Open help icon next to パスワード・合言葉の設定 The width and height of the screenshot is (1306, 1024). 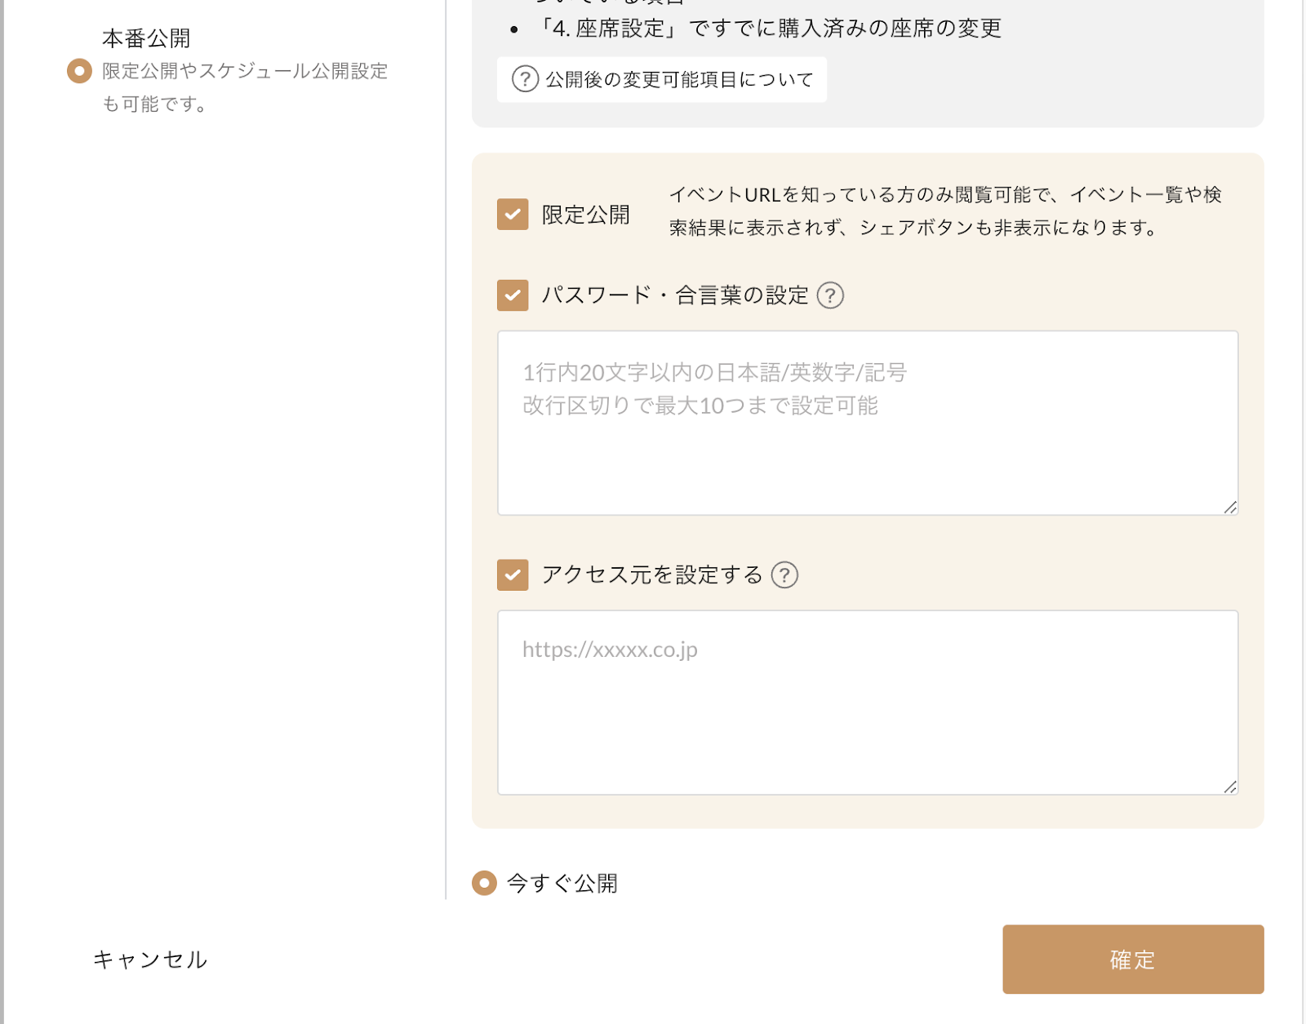pos(831,296)
